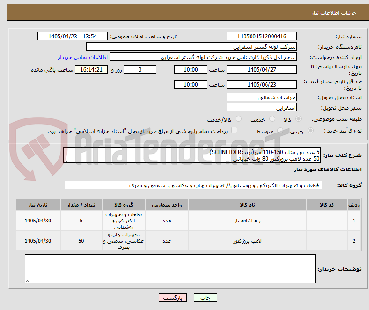Click the چاپ button
Image resolution: width=369 pixels, height=310 pixels.
[x=206, y=297]
